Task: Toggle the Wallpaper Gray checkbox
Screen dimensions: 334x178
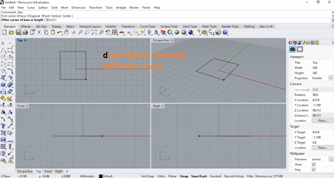Action: 313,170
